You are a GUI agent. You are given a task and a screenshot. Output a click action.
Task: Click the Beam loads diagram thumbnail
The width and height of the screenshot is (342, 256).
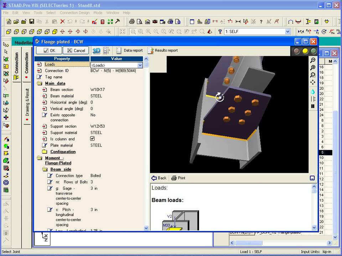click(181, 220)
